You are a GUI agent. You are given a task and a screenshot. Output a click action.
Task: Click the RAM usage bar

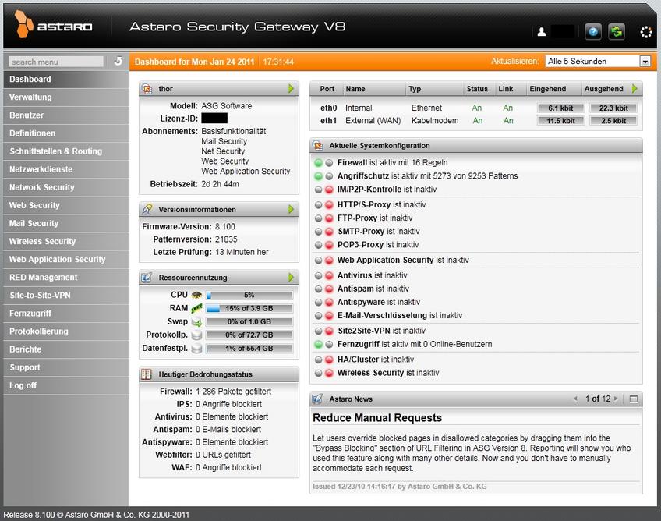tap(249, 308)
